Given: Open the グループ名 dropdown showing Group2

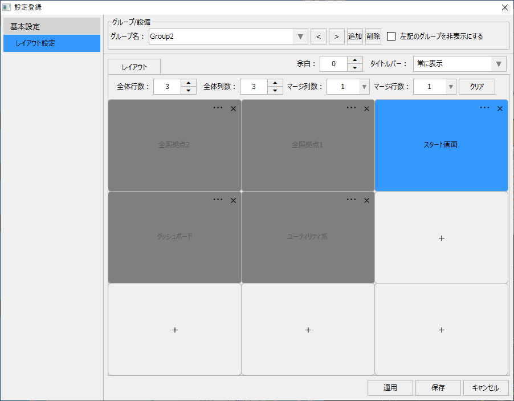Looking at the screenshot, I should coord(300,36).
